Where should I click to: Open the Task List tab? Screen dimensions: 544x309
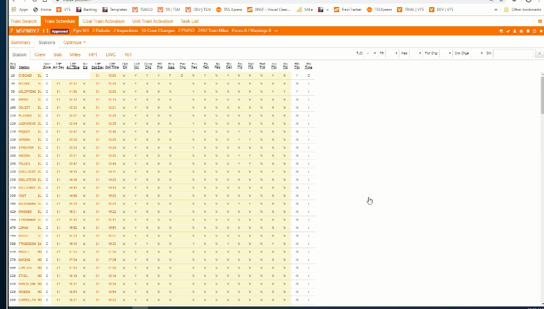[189, 21]
